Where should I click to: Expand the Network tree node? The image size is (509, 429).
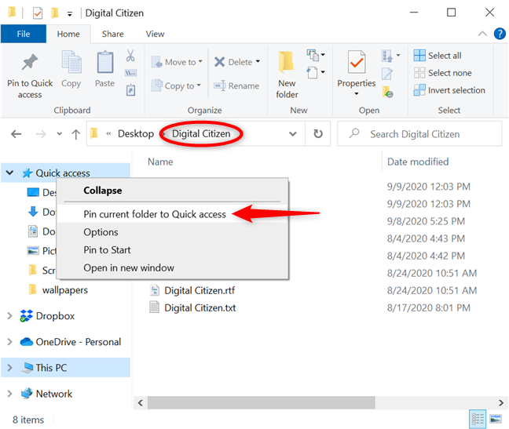[9, 394]
